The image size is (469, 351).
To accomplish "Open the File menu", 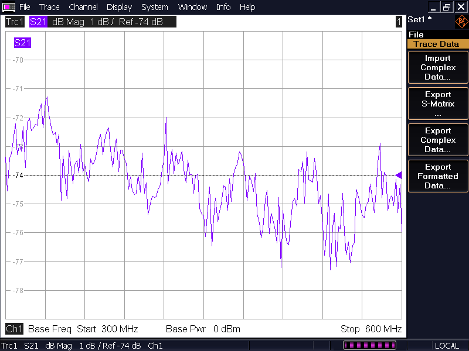I will tap(25, 7).
